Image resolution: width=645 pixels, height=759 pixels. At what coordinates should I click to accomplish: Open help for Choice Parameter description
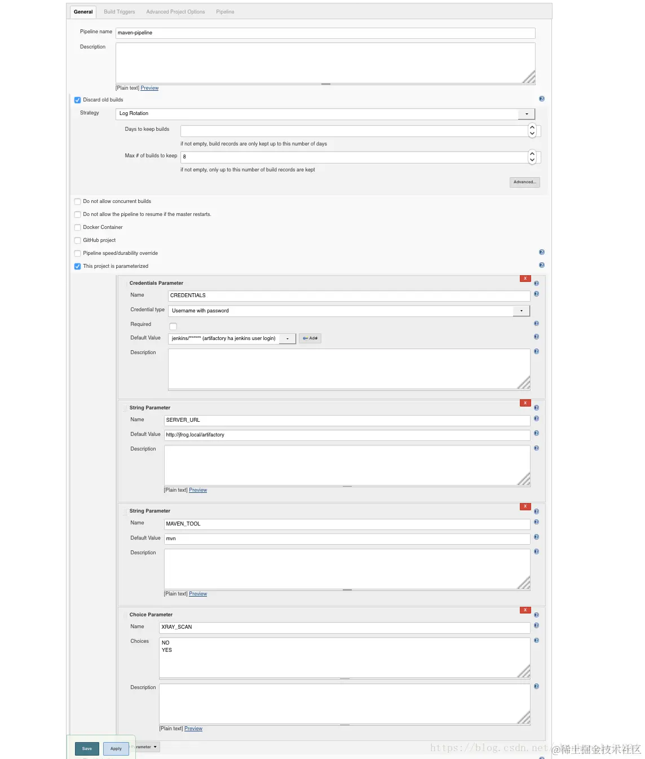point(536,686)
